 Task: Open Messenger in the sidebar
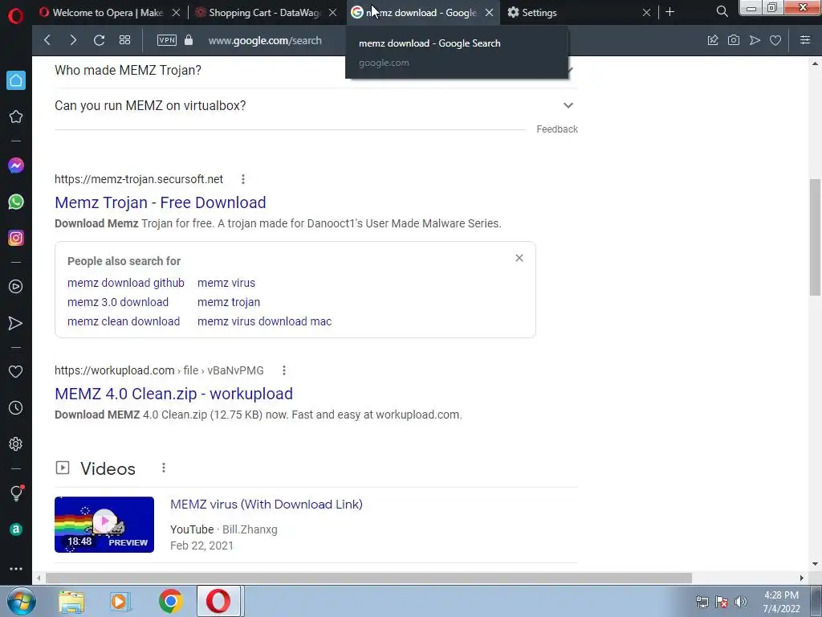[x=16, y=165]
